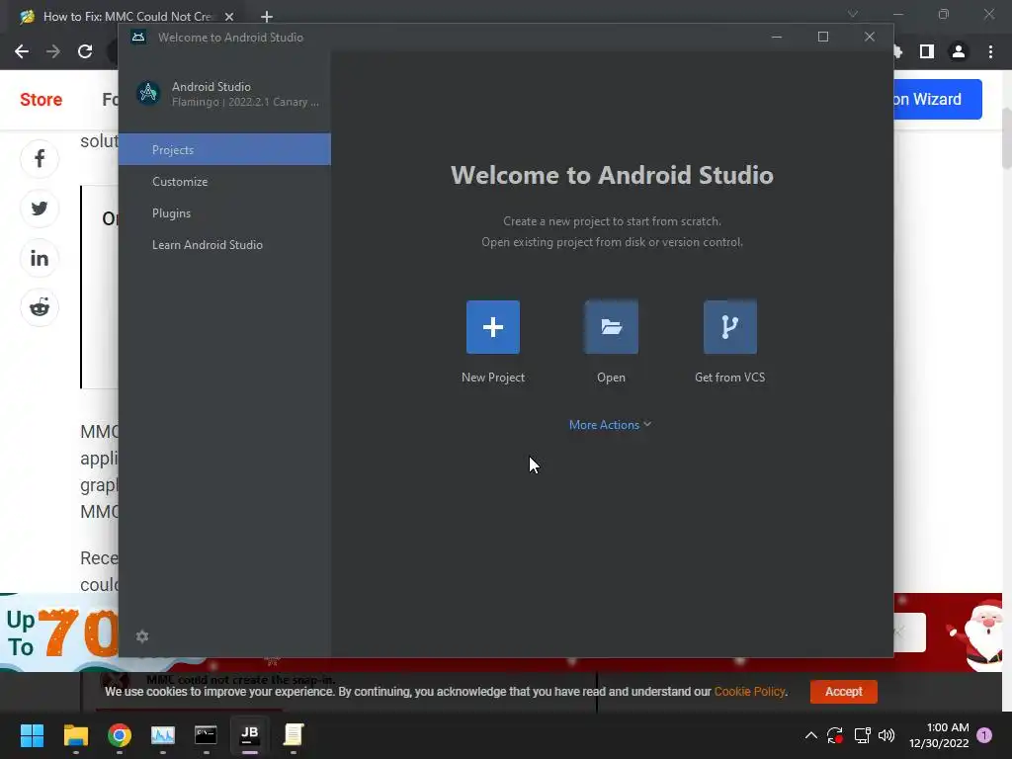
Task: Click the Open label under folder icon
Action: (611, 378)
